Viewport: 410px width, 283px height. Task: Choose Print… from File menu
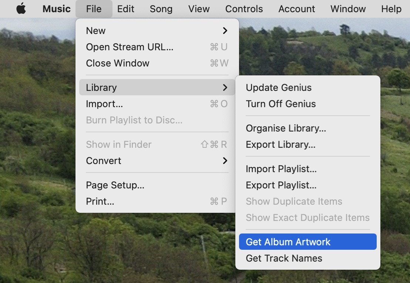tap(157, 201)
